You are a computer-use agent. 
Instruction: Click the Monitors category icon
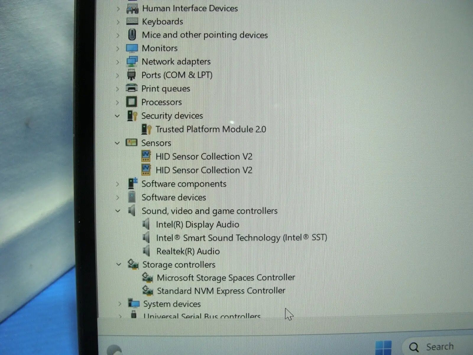tap(132, 48)
